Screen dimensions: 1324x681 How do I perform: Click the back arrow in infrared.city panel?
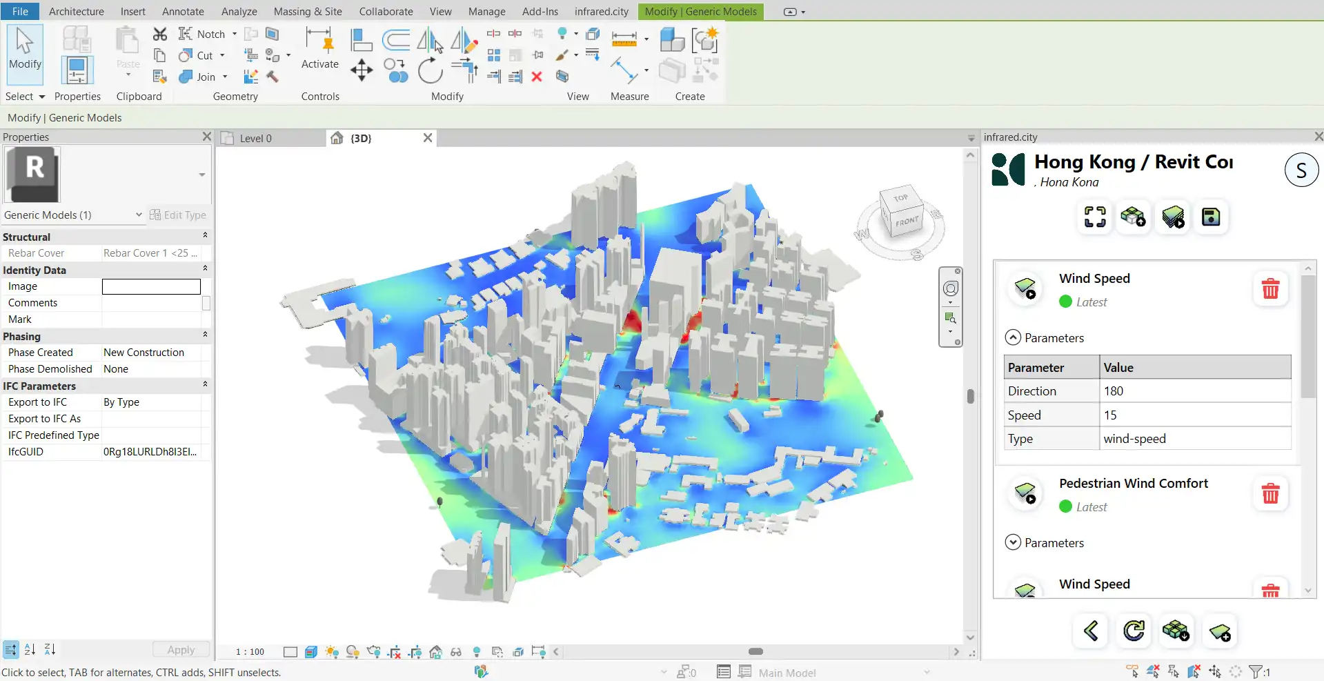pos(1091,631)
